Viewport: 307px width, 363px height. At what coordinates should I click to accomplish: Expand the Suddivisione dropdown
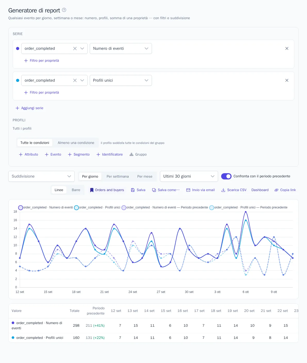[41, 176]
